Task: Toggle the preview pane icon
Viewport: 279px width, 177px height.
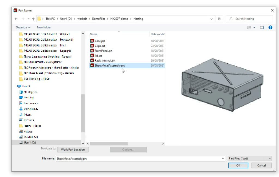Action: click(x=262, y=27)
